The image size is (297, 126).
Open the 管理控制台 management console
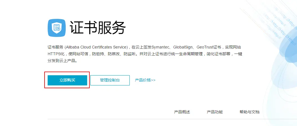[x=110, y=80]
